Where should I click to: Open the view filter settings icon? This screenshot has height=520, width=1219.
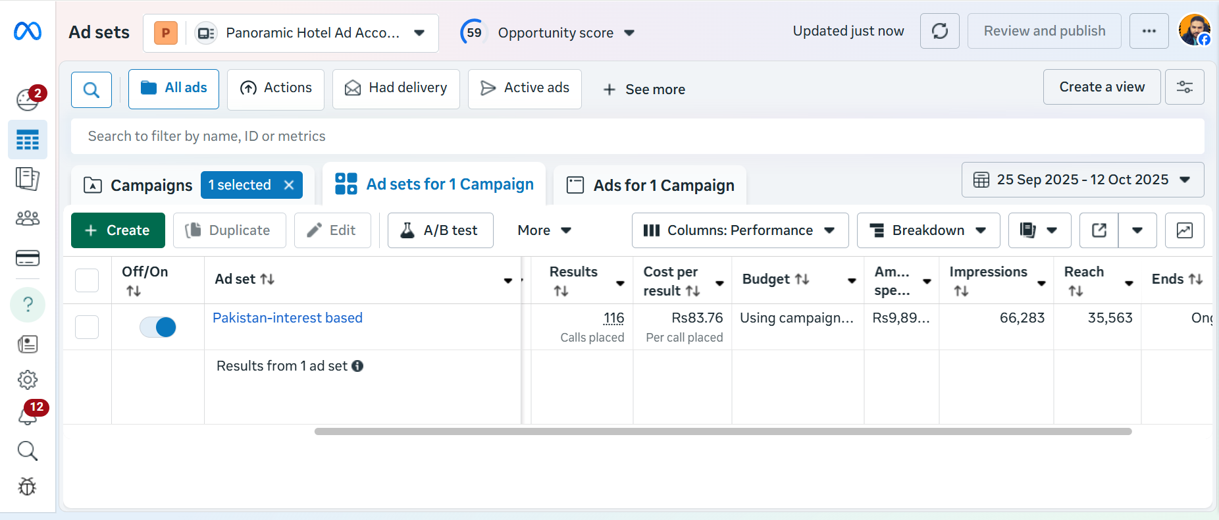pyautogui.click(x=1184, y=87)
